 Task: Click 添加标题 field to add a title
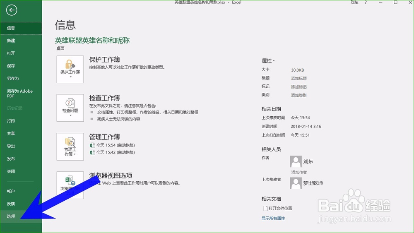click(298, 78)
